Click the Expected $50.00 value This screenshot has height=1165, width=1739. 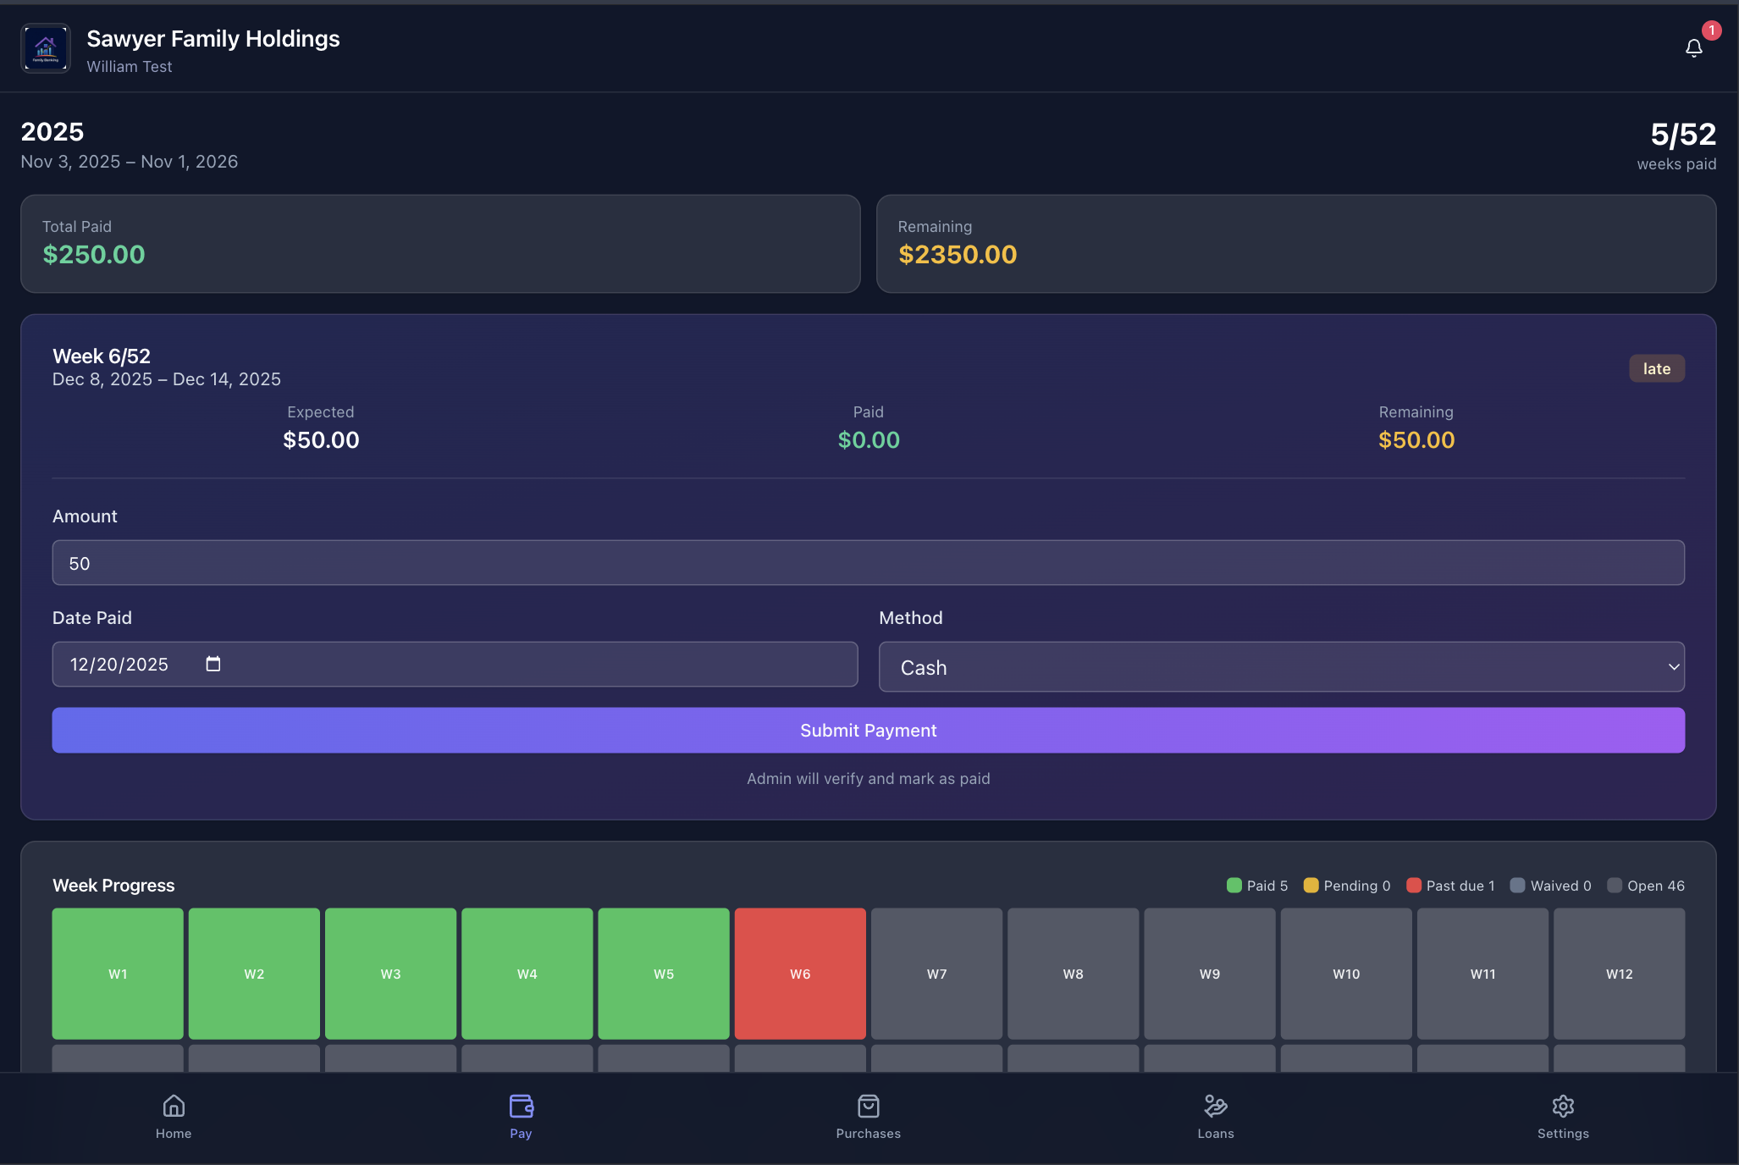pyautogui.click(x=321, y=439)
